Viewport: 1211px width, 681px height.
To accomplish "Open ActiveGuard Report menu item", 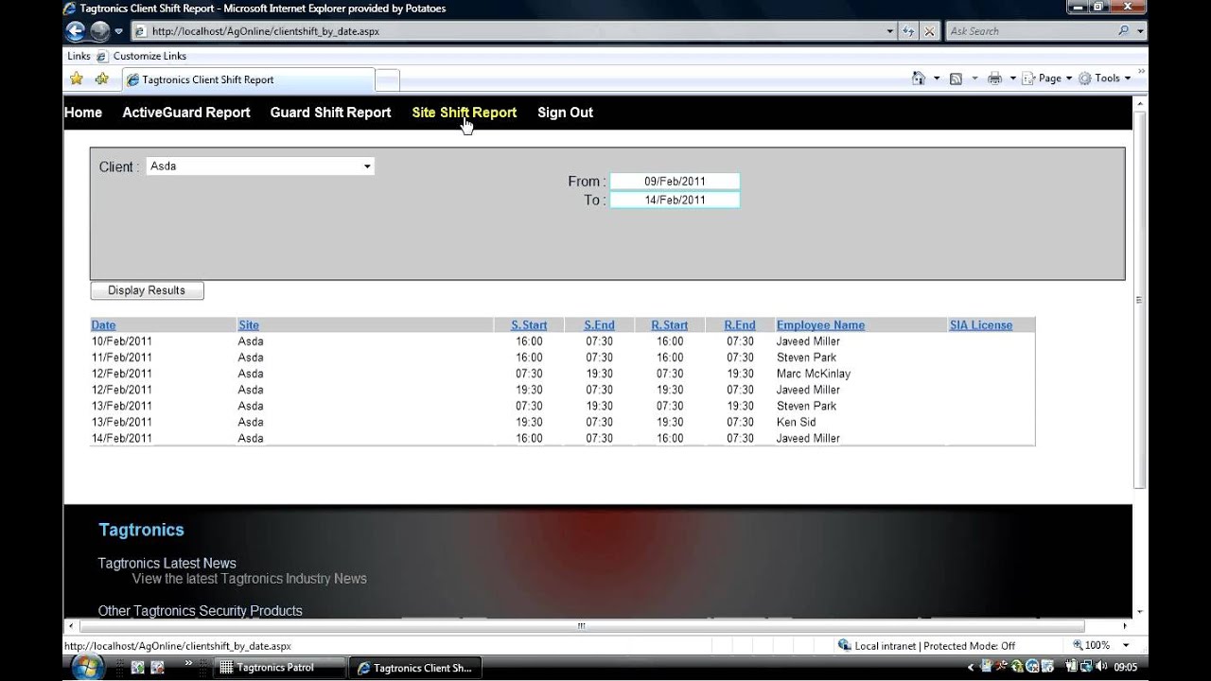I will 186,113.
